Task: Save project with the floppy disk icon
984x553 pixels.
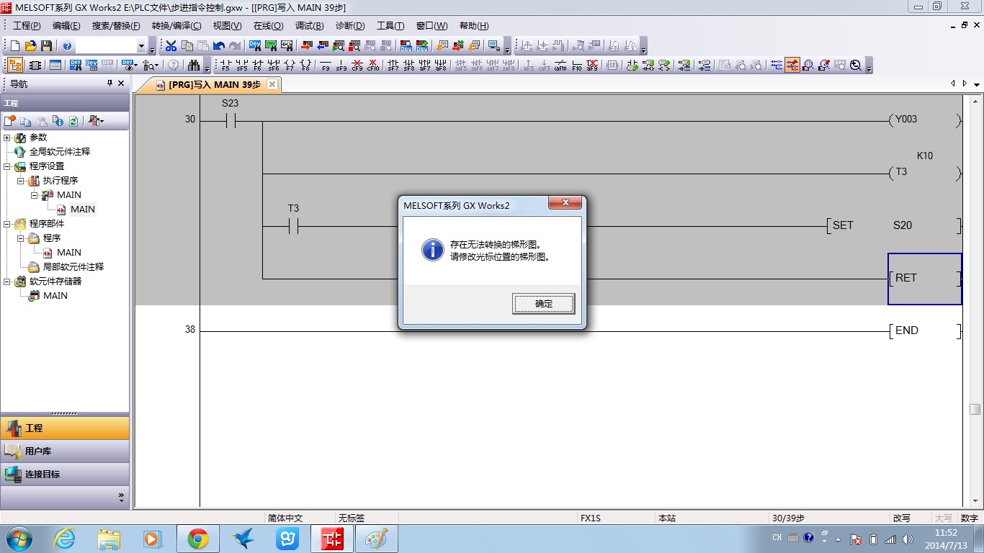Action: pyautogui.click(x=46, y=46)
